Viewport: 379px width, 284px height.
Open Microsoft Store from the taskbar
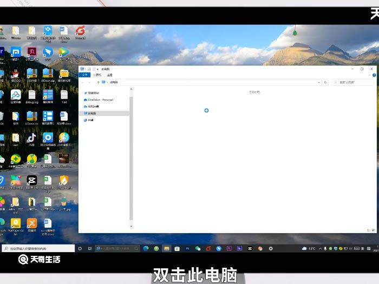click(177, 248)
